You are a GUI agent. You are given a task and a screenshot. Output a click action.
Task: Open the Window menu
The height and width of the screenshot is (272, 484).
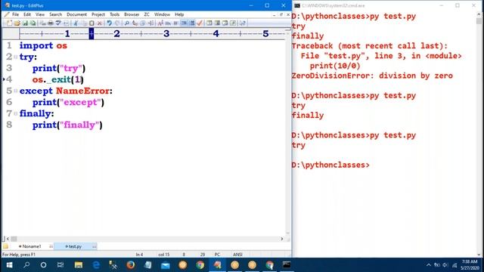point(162,14)
